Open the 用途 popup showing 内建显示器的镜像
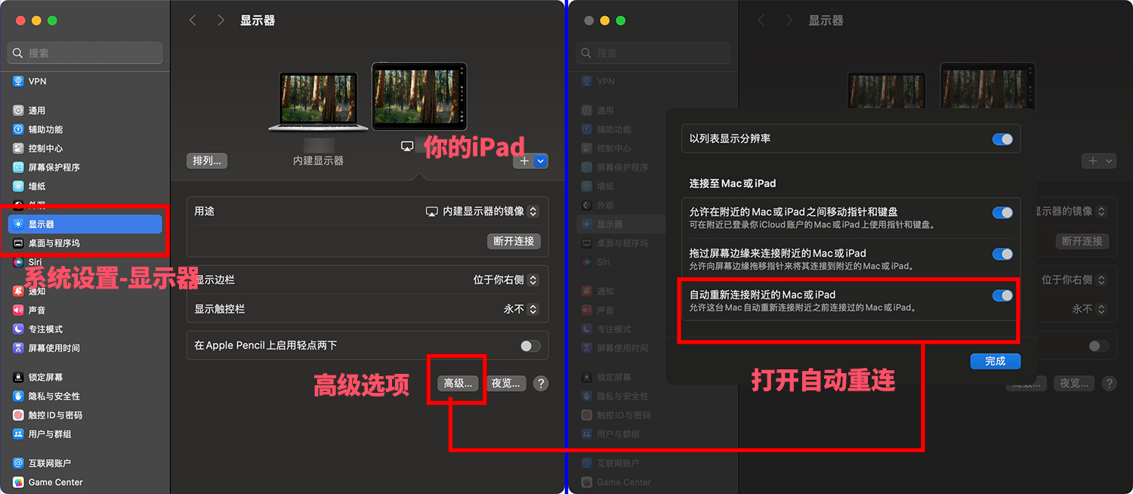1133x494 pixels. click(x=482, y=211)
